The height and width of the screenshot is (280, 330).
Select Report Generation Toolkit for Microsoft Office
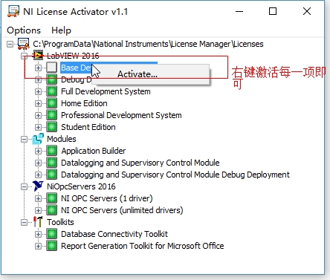[143, 246]
